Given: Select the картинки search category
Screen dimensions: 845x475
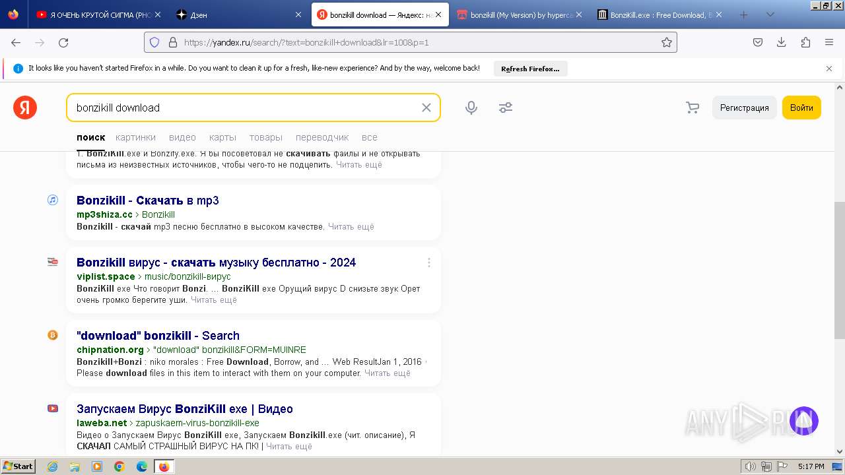Looking at the screenshot, I should point(135,137).
